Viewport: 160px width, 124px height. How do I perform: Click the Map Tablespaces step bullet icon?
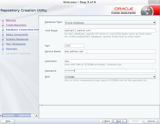point(3,44)
